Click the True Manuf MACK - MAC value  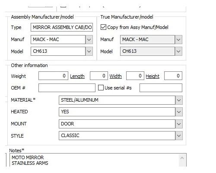(135, 39)
